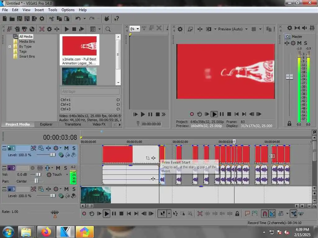
Task: Click the Get Media from Web globe icon
Action: tap(32, 29)
